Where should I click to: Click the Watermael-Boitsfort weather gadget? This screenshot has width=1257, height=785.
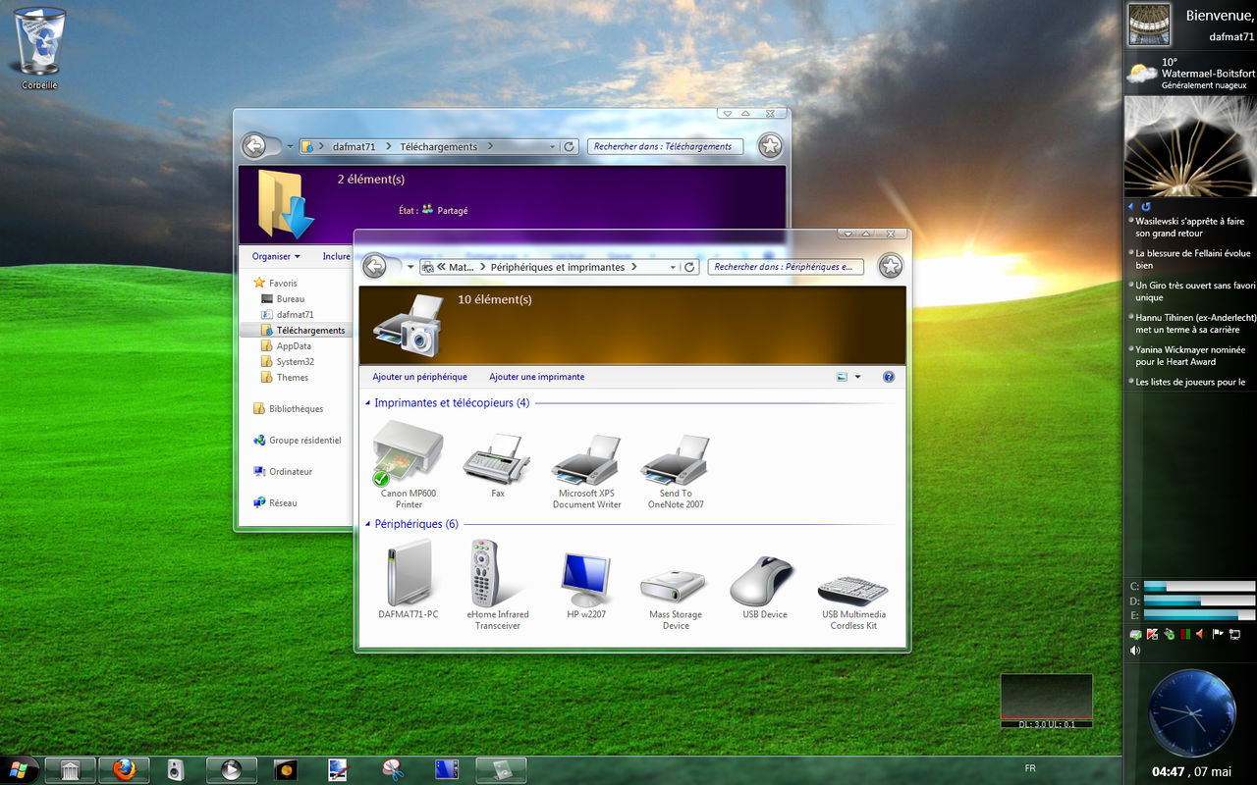1191,73
